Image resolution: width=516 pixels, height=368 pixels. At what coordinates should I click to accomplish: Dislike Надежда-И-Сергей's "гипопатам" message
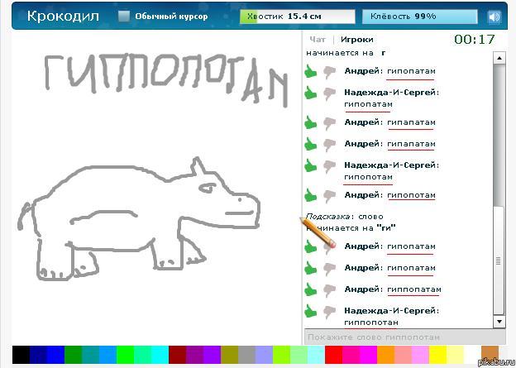(x=329, y=93)
